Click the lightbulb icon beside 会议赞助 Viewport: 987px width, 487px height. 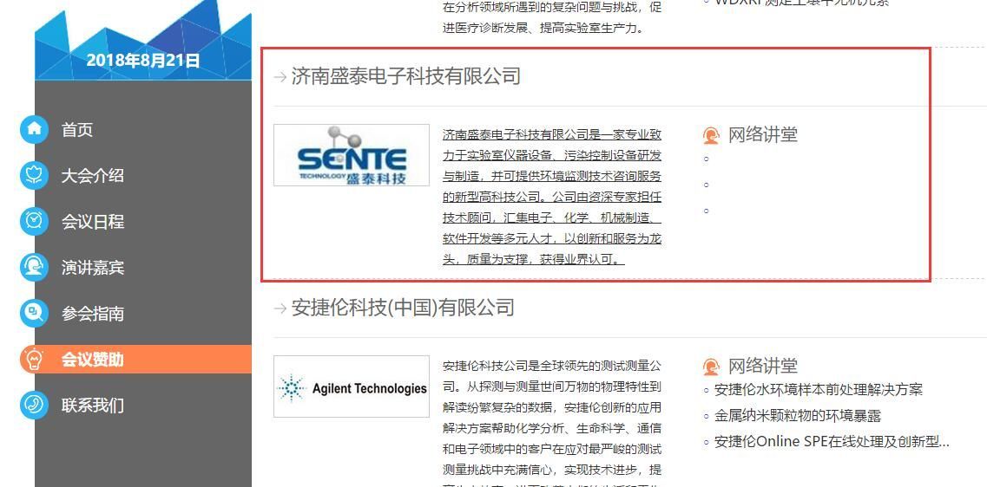point(34,360)
